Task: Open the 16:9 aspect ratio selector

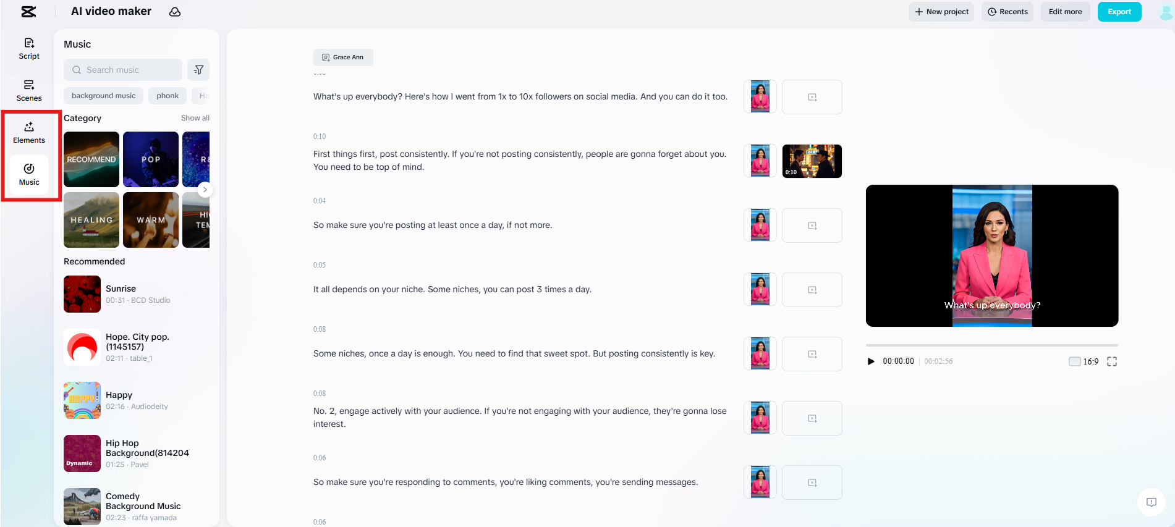Action: coord(1084,361)
